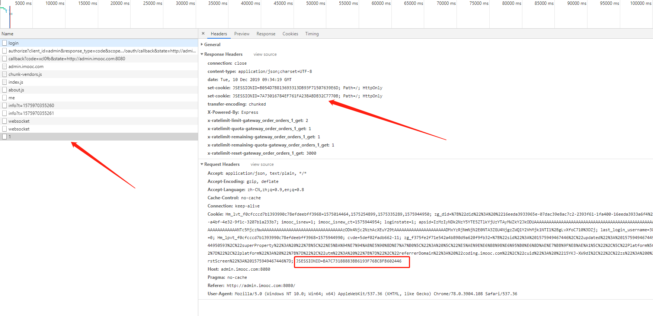Open the Response tab
The image size is (653, 316).
pyautogui.click(x=266, y=34)
